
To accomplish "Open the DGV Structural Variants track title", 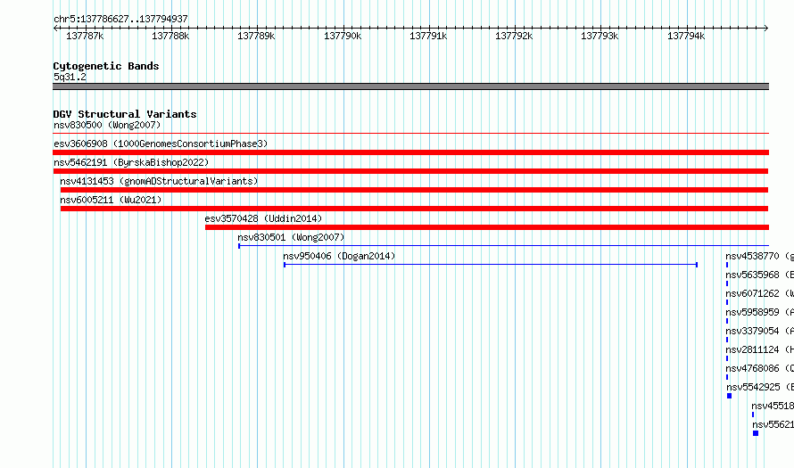I will click(x=125, y=114).
